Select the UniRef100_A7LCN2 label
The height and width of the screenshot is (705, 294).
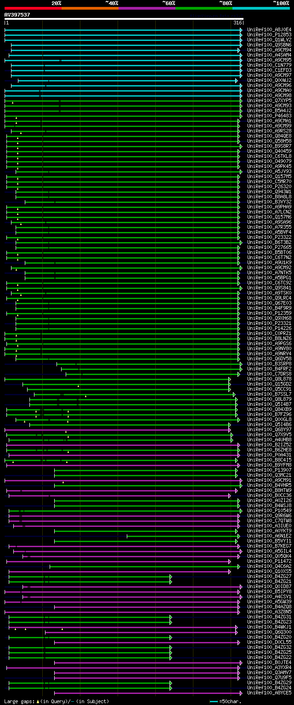(x=269, y=212)
